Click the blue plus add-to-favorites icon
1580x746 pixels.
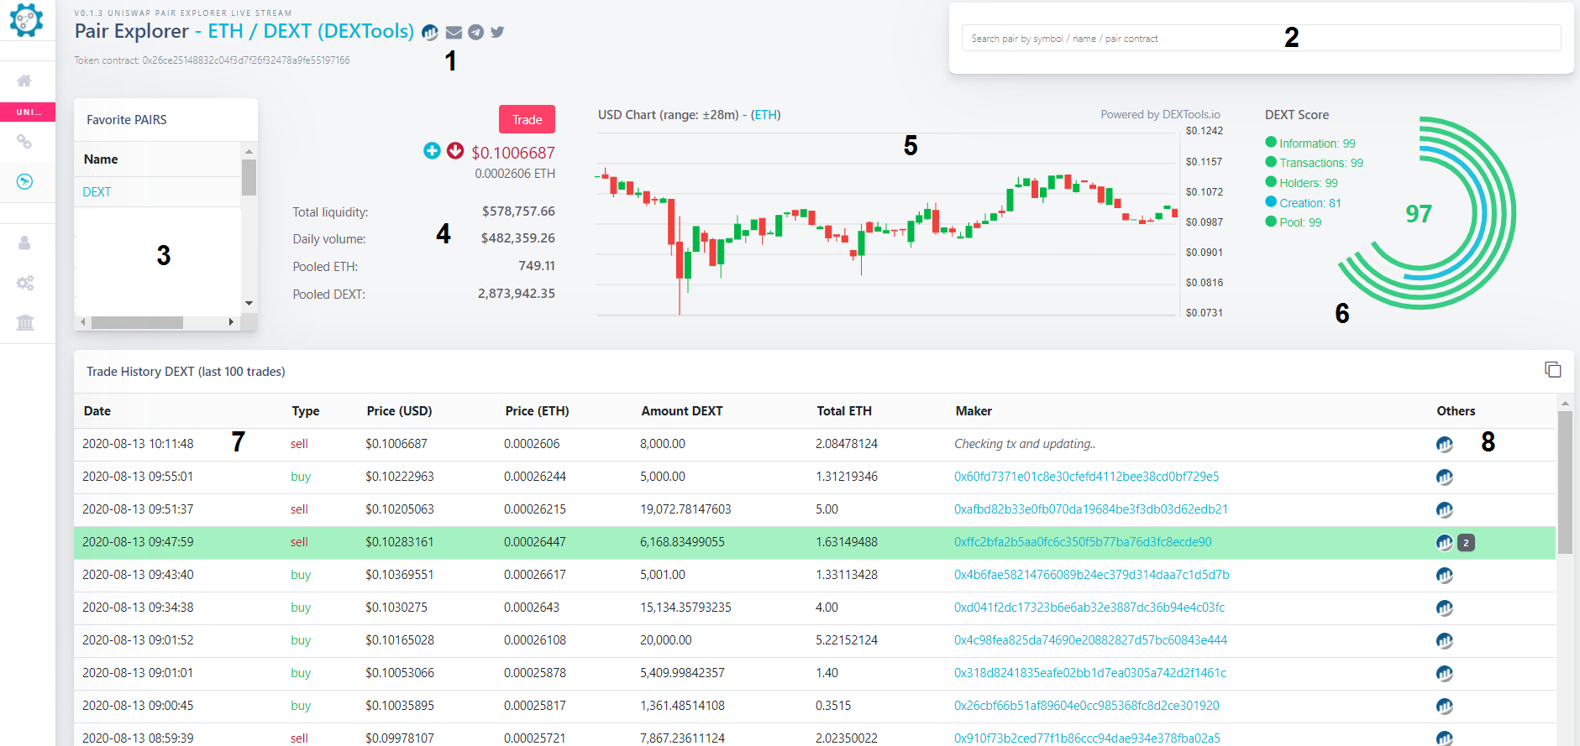point(432,150)
